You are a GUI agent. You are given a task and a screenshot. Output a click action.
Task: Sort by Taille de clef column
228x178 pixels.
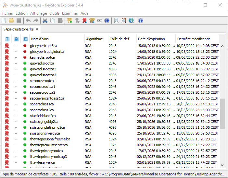(x=122, y=39)
